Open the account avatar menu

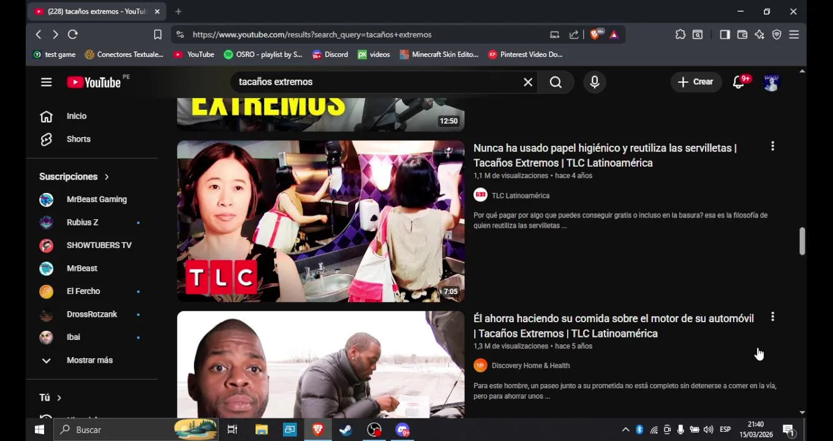pos(771,82)
